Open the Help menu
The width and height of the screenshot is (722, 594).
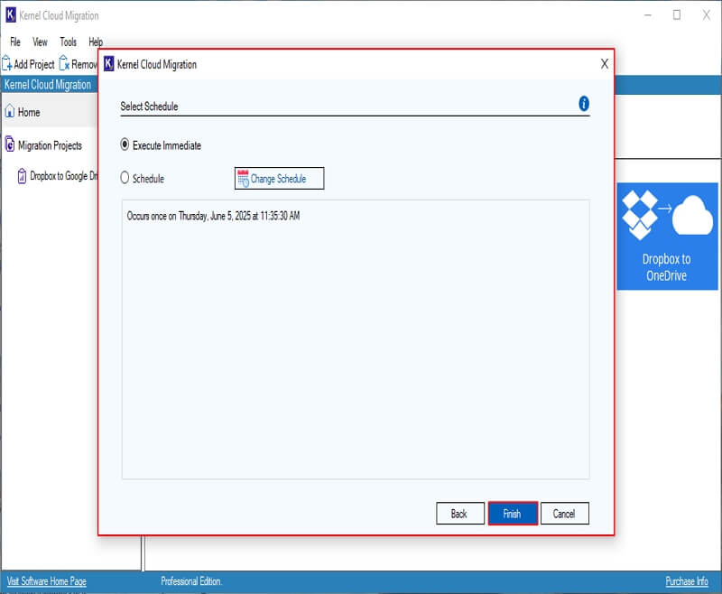point(96,42)
